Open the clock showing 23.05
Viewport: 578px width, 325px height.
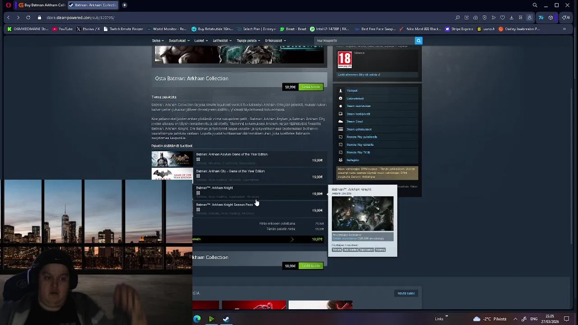point(551,319)
